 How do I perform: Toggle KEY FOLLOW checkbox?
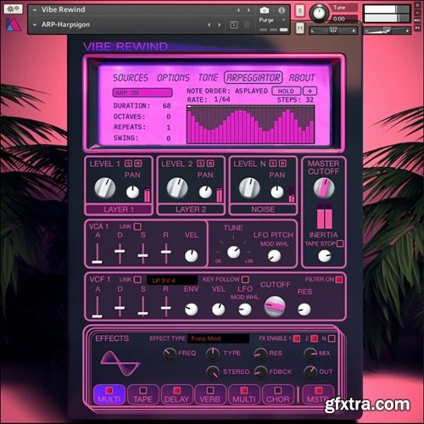pyautogui.click(x=245, y=280)
